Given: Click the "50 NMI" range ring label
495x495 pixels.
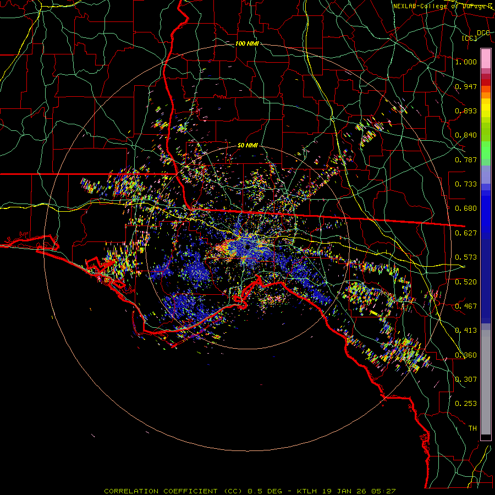Looking at the screenshot, I should tap(248, 146).
